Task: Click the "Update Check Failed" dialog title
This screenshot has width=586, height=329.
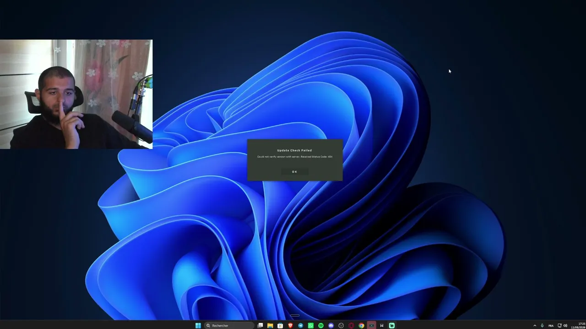Action: [294, 150]
